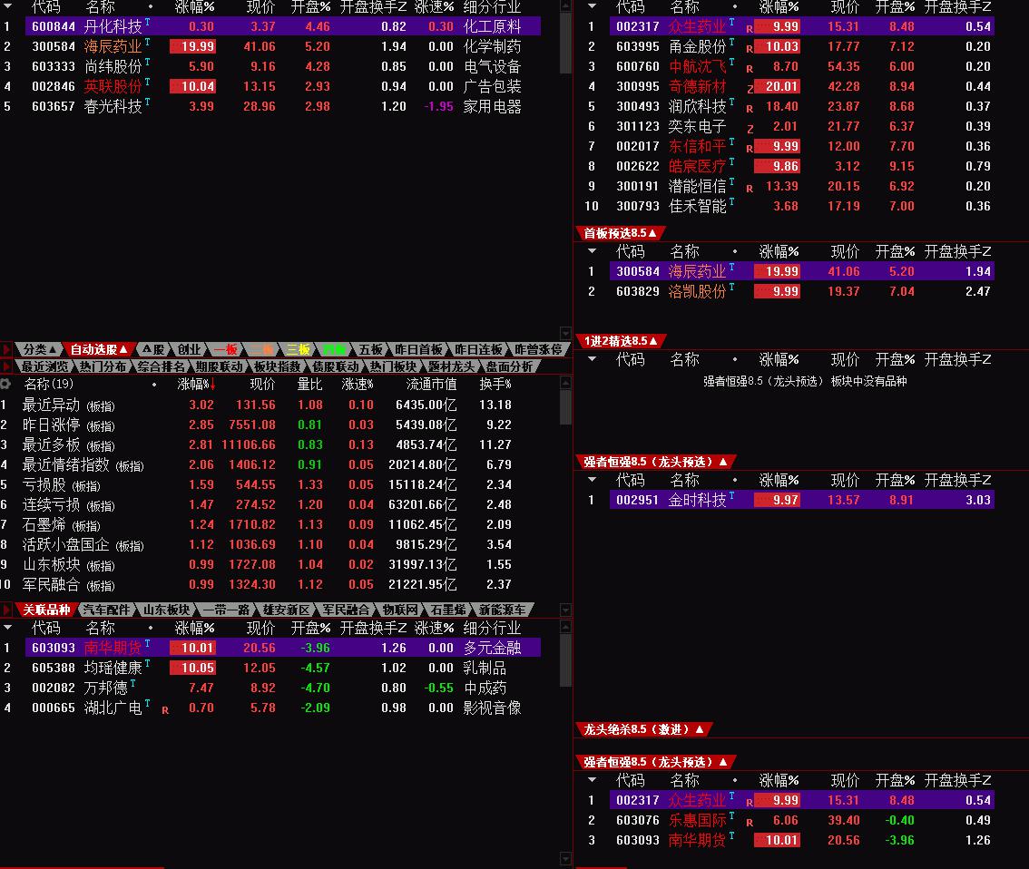Click the red arrow left of 分类 tab
This screenshot has height=869, width=1029.
6,349
